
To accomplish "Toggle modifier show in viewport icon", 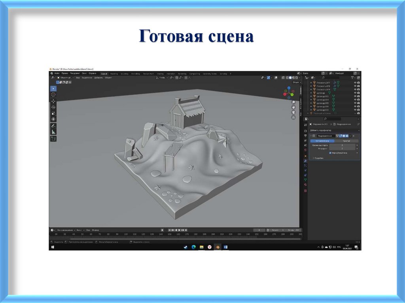I will coord(344,136).
